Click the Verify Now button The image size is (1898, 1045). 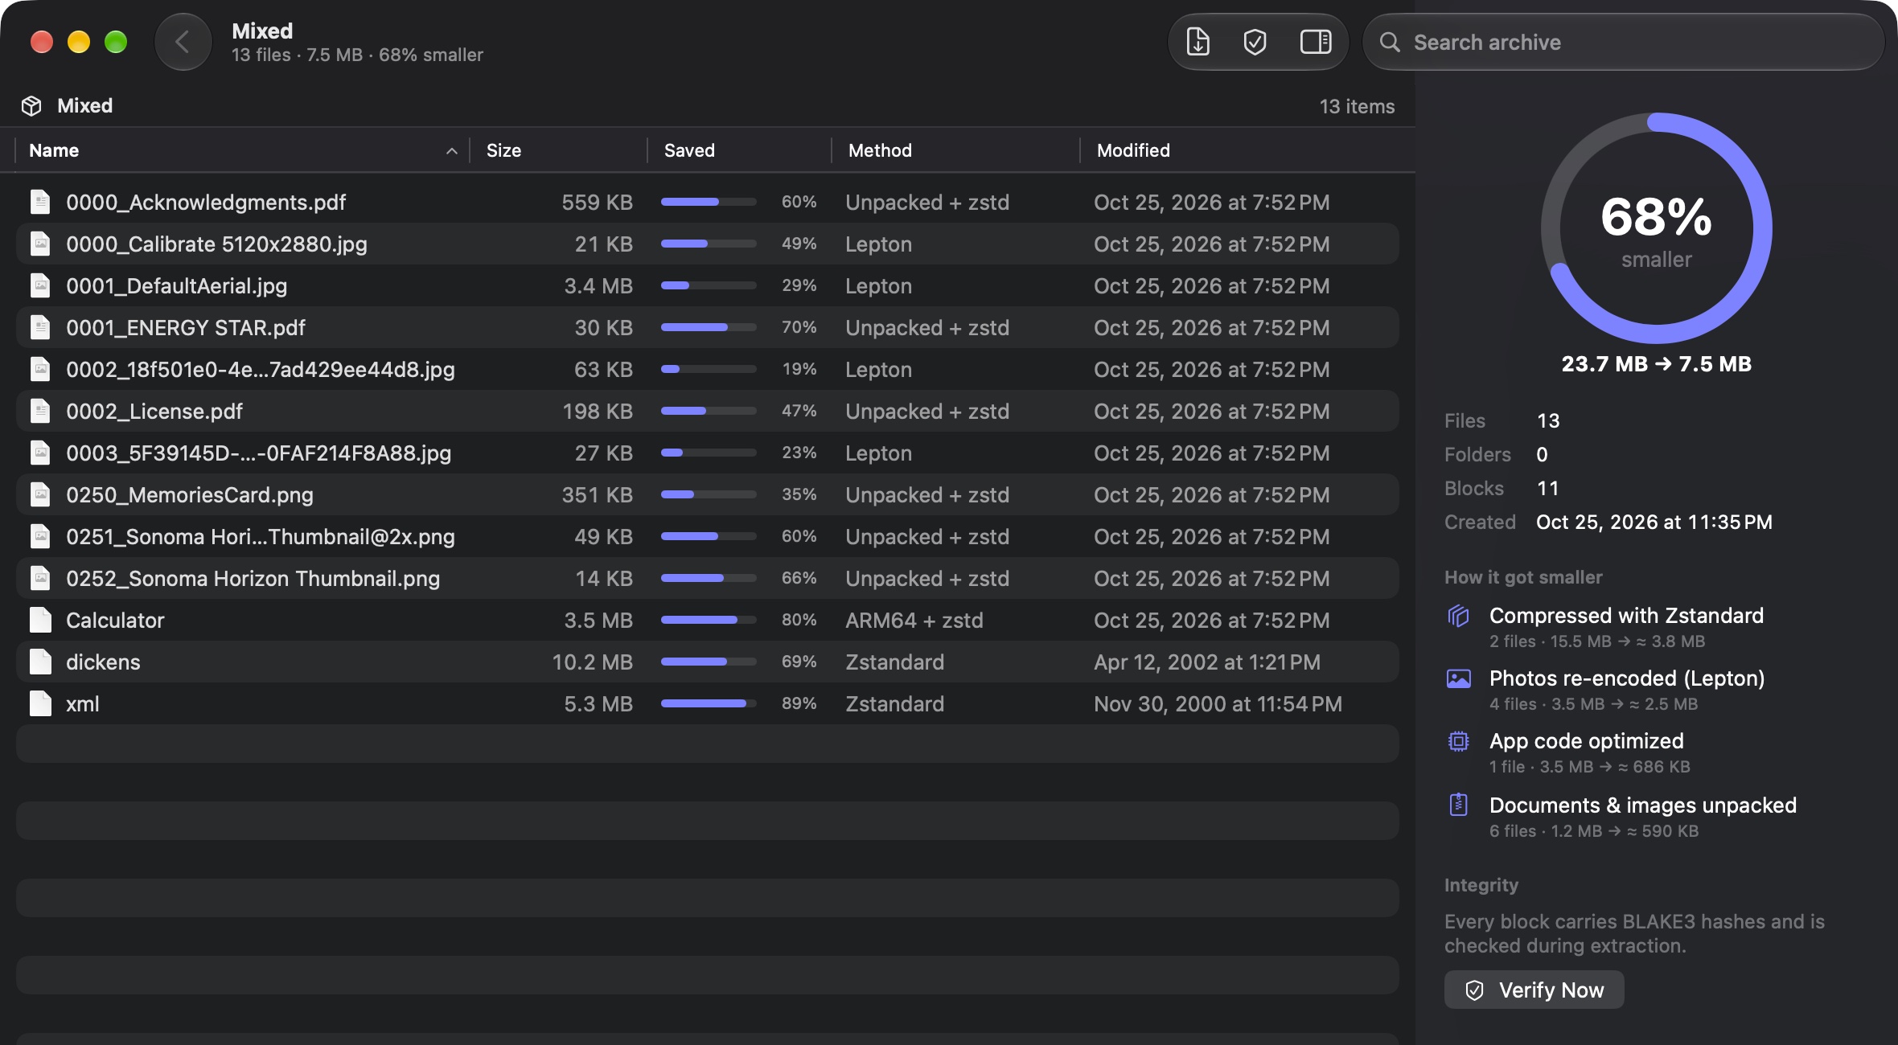(1534, 990)
